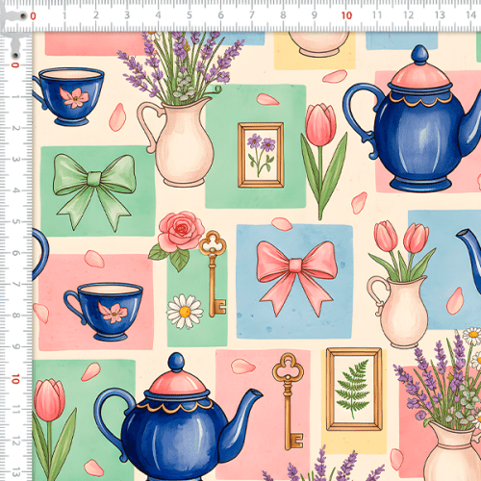Select the blue teacup at top left
481x481 pixels.
click(x=68, y=96)
